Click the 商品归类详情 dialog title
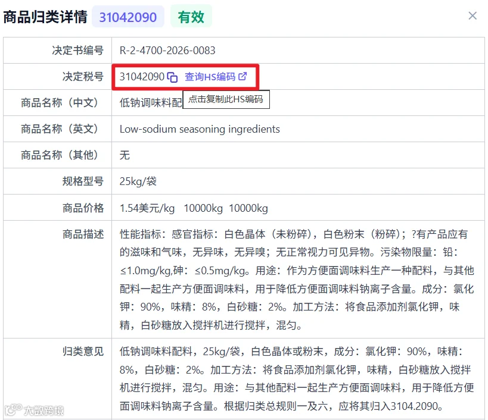Image resolution: width=488 pixels, height=420 pixels. pos(45,17)
